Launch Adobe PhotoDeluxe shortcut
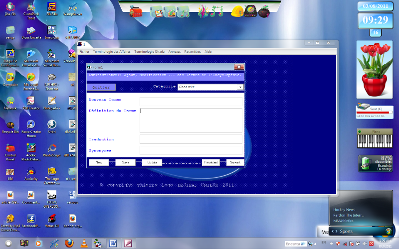399x249 pixels. click(31, 152)
